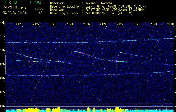
Task: Click the 0.7 frequency axis label
Action: [x=3, y=92]
